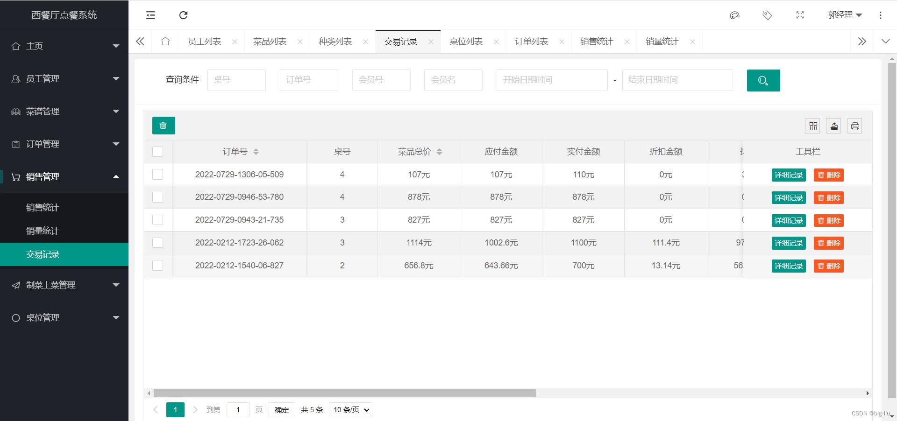Viewport: 897px width, 421px height.
Task: Open the theme palette icon
Action: tap(734, 15)
